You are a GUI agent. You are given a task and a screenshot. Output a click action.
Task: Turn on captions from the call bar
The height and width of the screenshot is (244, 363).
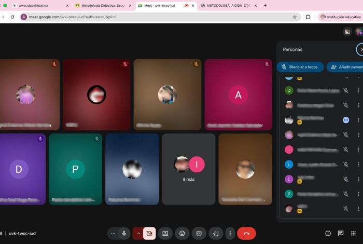pos(199,234)
